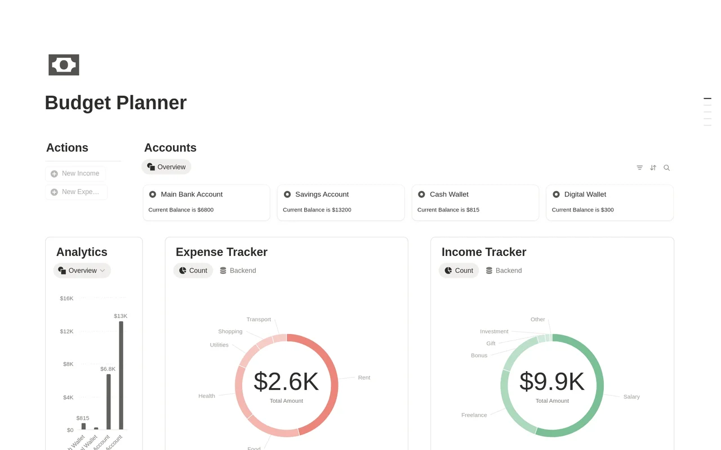Click the Cash Wallet circle icon
The width and height of the screenshot is (721, 450).
point(421,194)
